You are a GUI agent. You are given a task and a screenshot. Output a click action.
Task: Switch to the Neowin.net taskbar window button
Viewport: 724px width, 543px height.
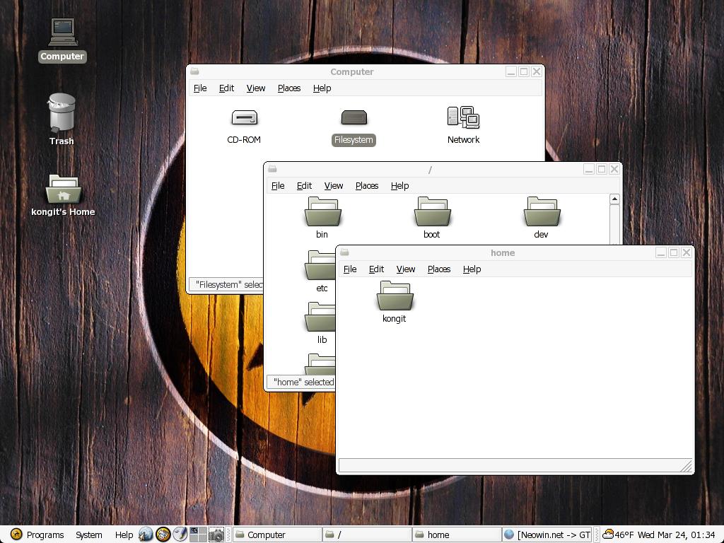point(547,535)
